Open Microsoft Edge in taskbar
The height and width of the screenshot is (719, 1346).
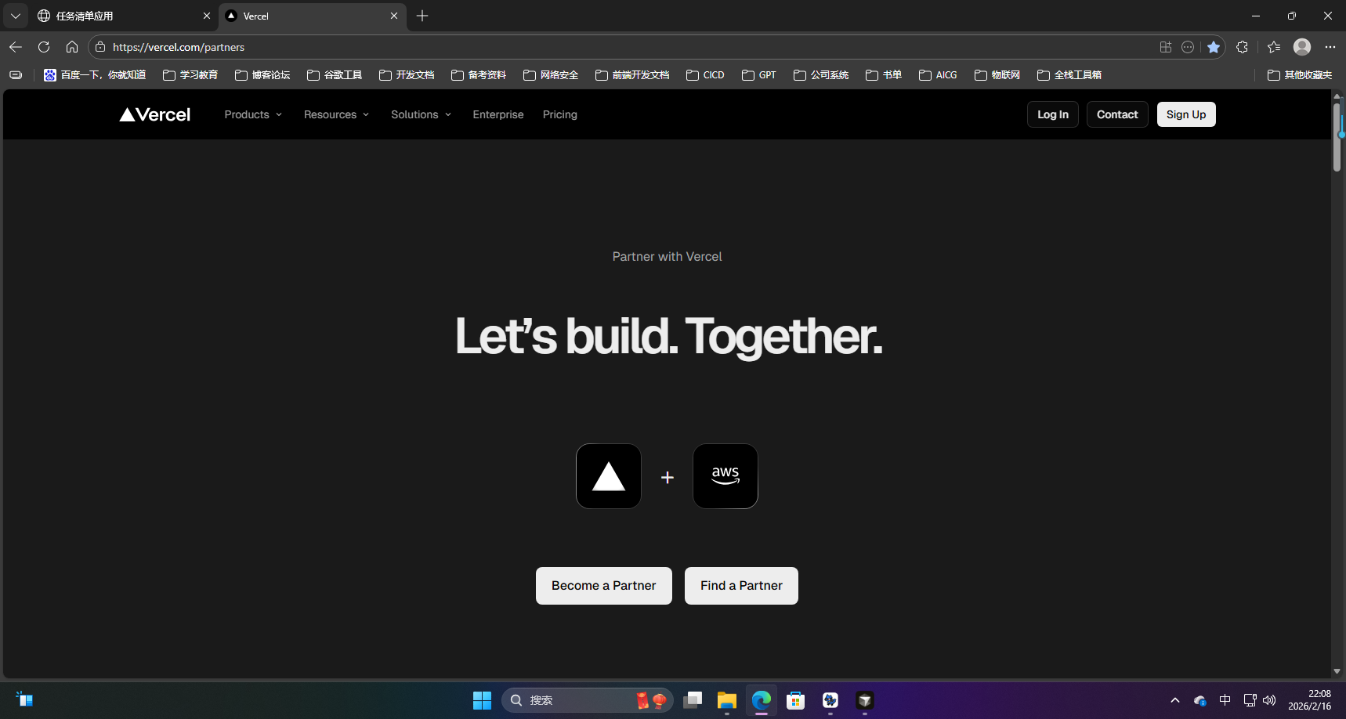(762, 700)
